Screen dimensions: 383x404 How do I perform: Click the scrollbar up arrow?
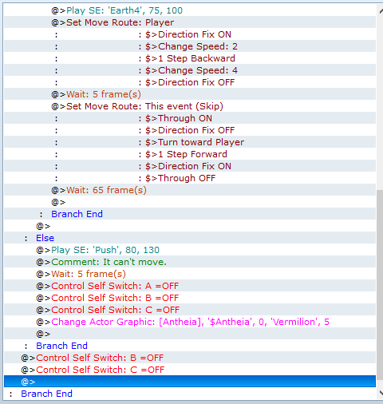[x=381, y=10]
